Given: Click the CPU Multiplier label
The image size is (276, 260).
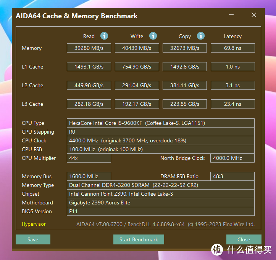Looking at the screenshot, I should 39,158.
